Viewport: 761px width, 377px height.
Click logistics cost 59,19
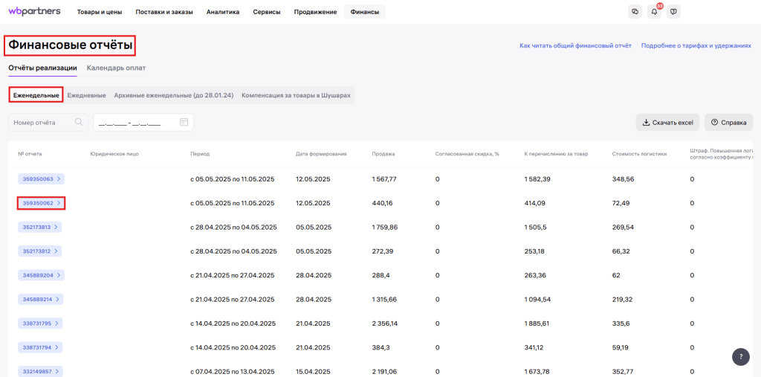point(621,347)
